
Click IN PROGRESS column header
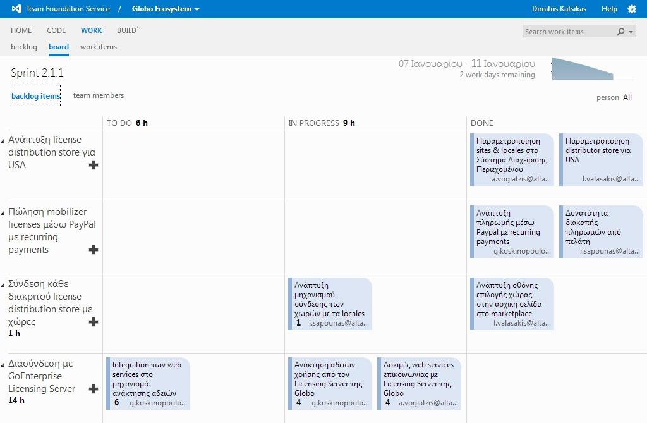[322, 123]
